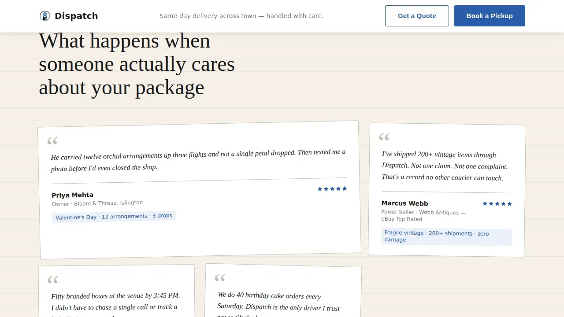Click the quote mark icon in Priya's card
The width and height of the screenshot is (564, 317).
52,141
